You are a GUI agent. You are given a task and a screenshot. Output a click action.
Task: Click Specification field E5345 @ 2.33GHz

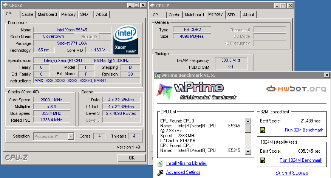click(87, 60)
